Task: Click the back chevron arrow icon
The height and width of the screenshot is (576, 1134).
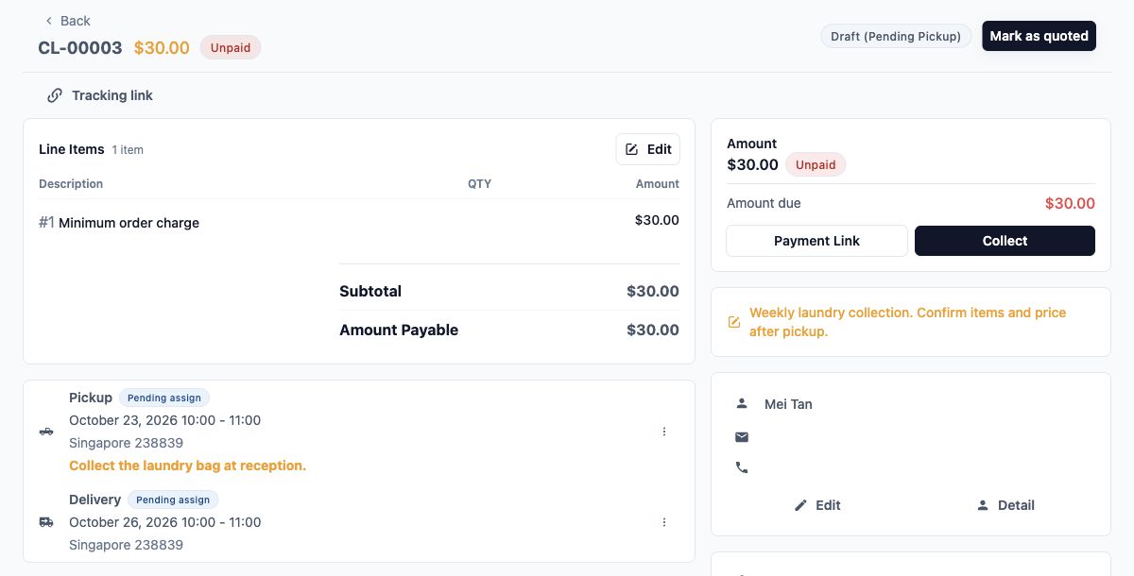Action: 49,21
